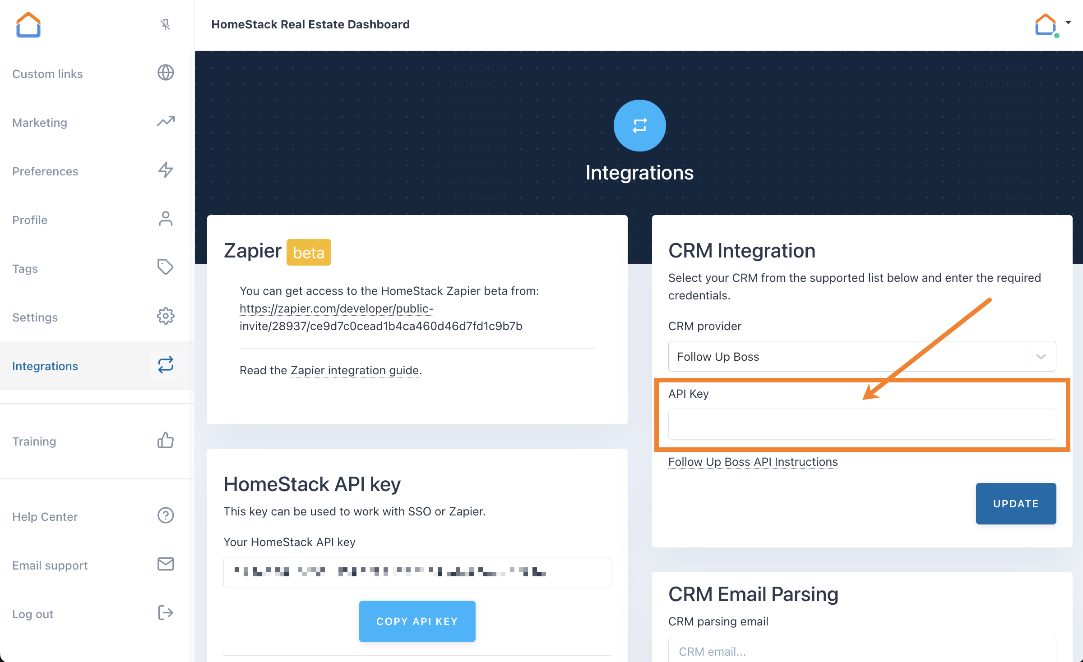Toggle the sidebar pin icon
The width and height of the screenshot is (1083, 662).
[x=165, y=24]
